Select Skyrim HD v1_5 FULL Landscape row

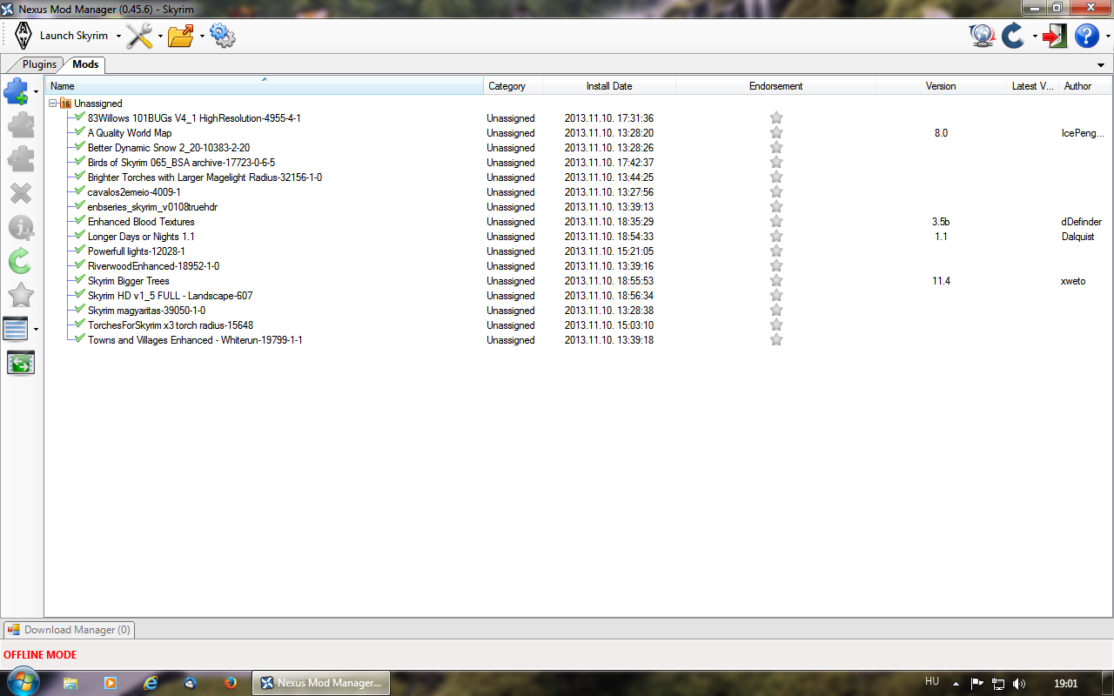click(x=579, y=296)
